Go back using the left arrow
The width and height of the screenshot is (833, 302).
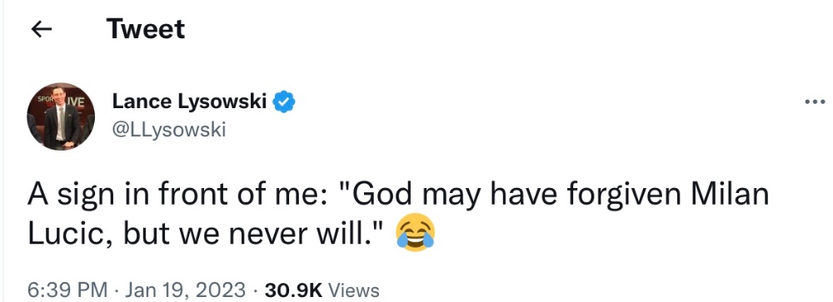pos(42,30)
